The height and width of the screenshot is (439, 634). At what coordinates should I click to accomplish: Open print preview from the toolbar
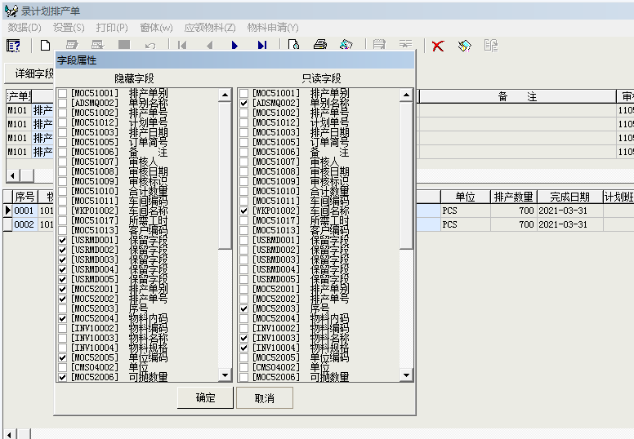(293, 46)
